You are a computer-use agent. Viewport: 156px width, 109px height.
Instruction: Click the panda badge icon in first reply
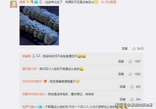pos(38,56)
